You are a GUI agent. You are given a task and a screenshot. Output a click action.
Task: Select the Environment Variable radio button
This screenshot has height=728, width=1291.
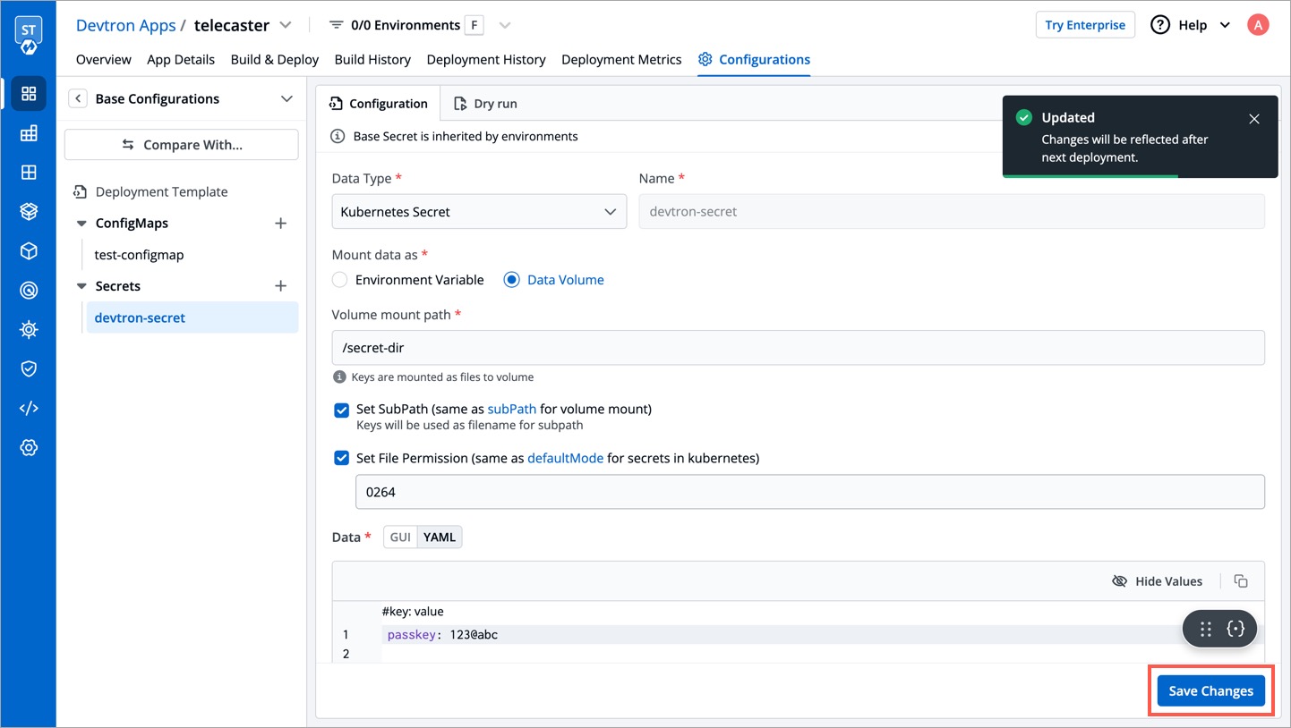339,279
